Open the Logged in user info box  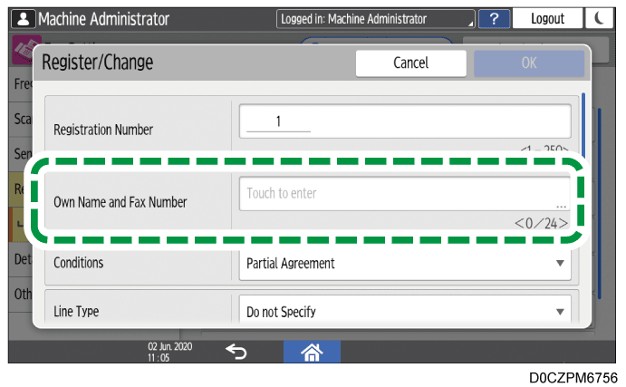click(376, 18)
